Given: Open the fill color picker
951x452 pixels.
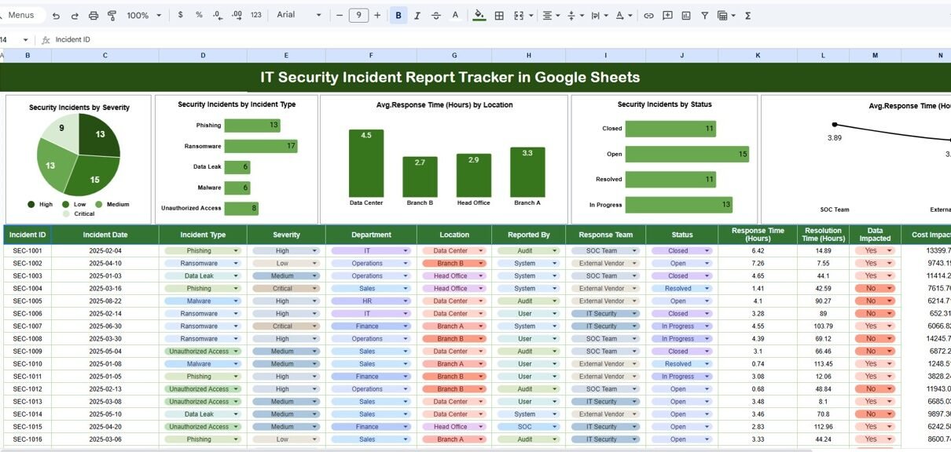Looking at the screenshot, I should [x=479, y=16].
